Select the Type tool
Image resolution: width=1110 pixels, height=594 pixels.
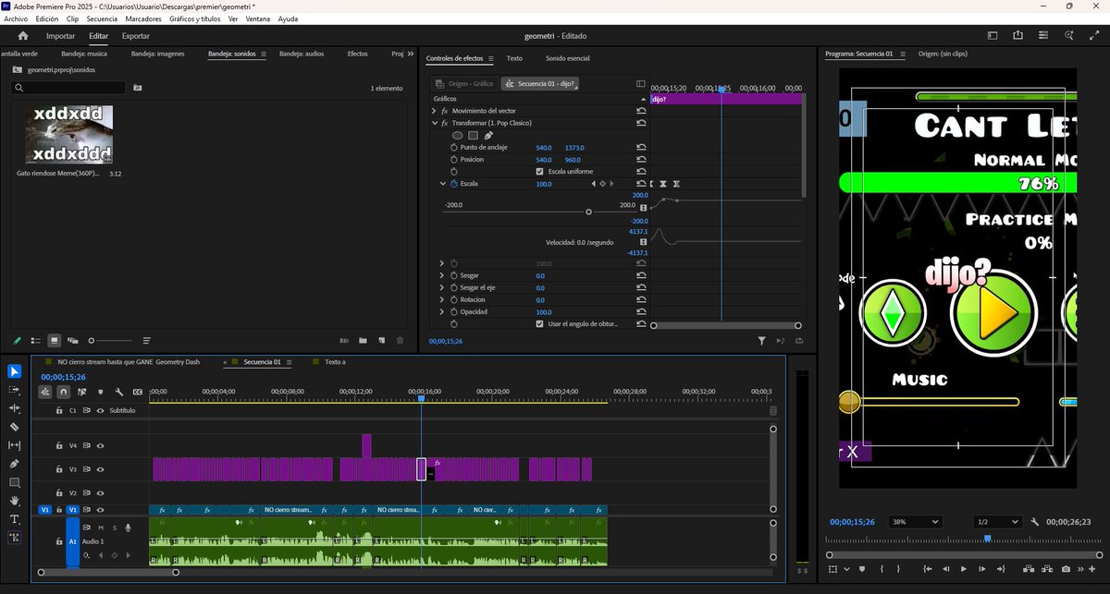pyautogui.click(x=14, y=519)
